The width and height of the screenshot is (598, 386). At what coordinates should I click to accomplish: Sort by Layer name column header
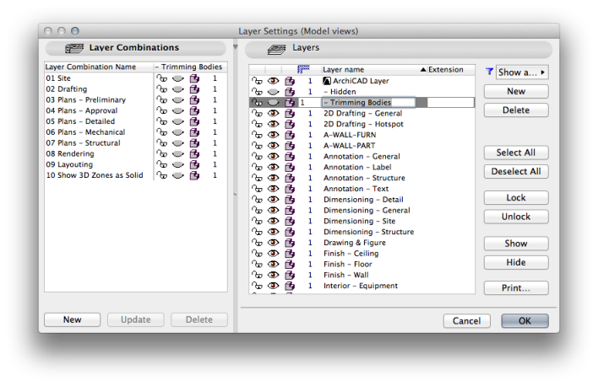click(x=373, y=70)
